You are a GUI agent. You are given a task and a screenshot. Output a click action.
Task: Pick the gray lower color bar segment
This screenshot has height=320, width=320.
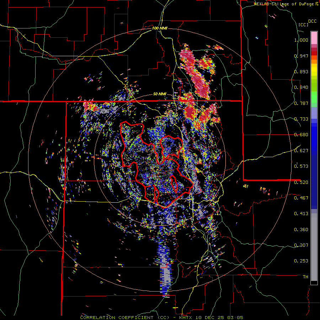314,247
